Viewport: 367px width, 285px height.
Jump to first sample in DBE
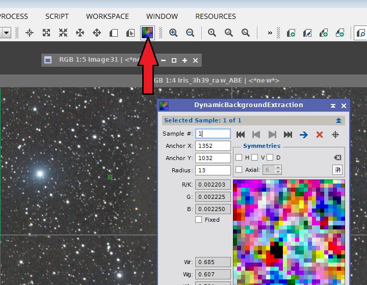tap(241, 135)
